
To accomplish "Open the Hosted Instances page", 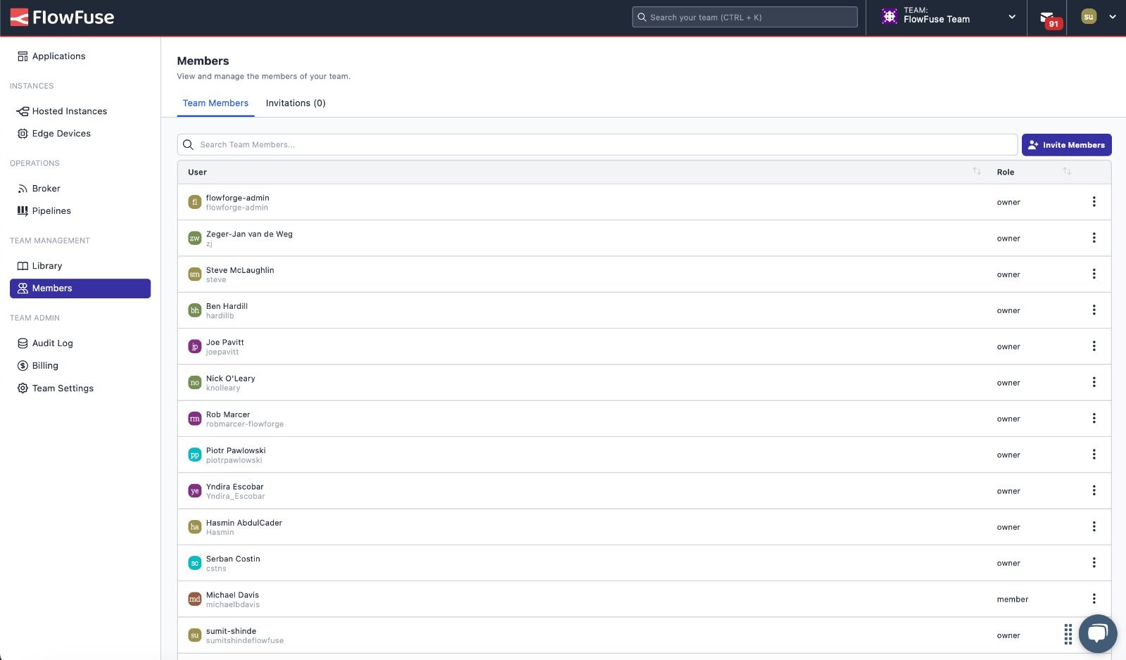I will tap(69, 110).
